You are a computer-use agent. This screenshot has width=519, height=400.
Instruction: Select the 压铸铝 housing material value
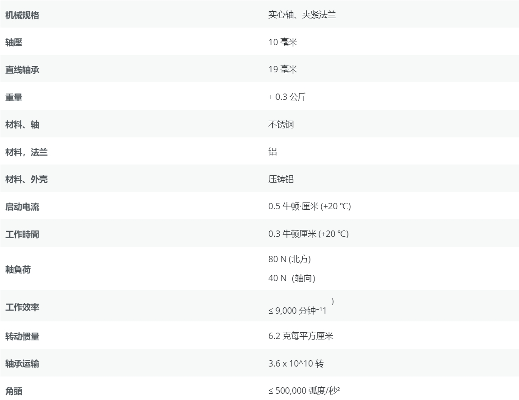click(281, 179)
